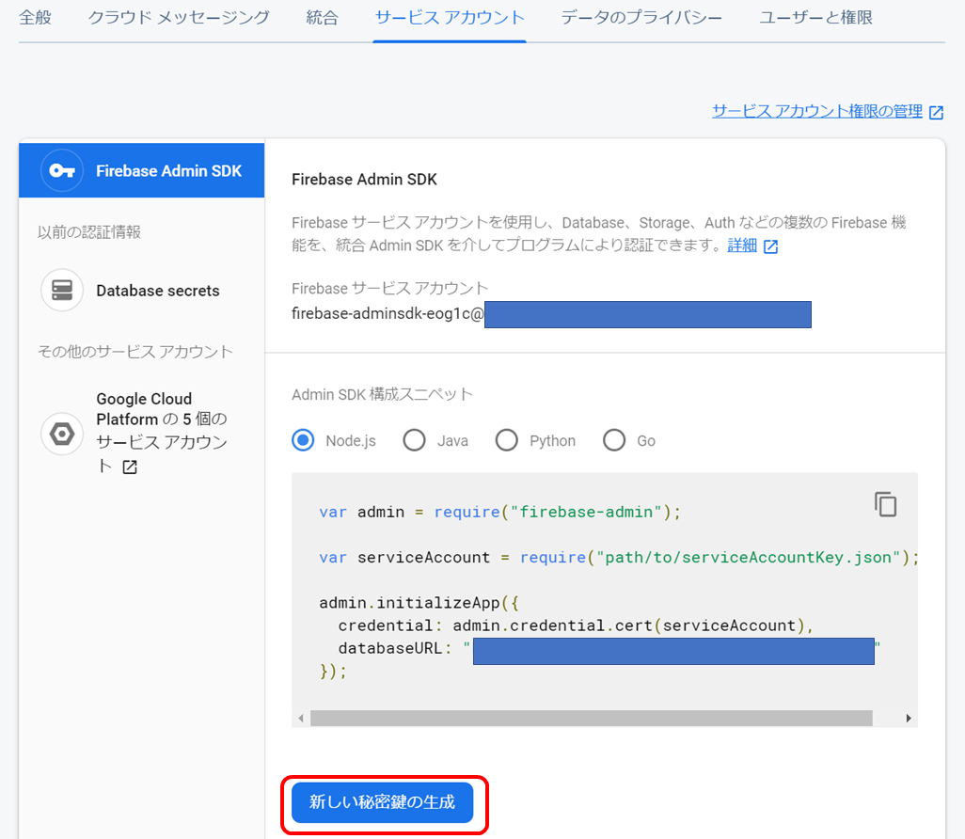Click the Admin SDK 構成スニペット label
Viewport: 965px width, 839px height.
[x=382, y=394]
